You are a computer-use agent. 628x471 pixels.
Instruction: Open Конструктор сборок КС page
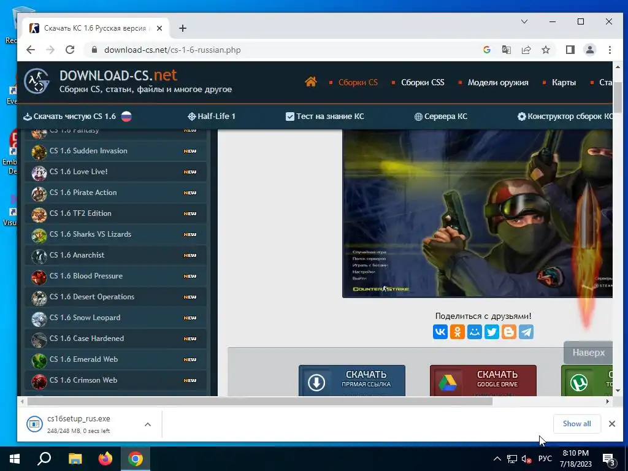[x=565, y=116]
